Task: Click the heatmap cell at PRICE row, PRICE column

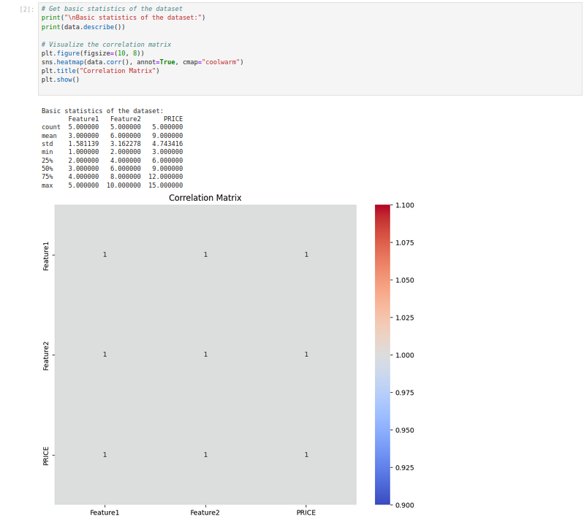Action: (x=306, y=455)
